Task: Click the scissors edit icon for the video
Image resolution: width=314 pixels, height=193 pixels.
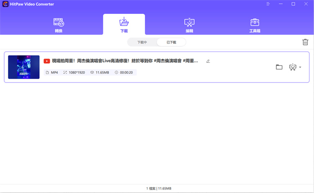Action: (x=293, y=67)
